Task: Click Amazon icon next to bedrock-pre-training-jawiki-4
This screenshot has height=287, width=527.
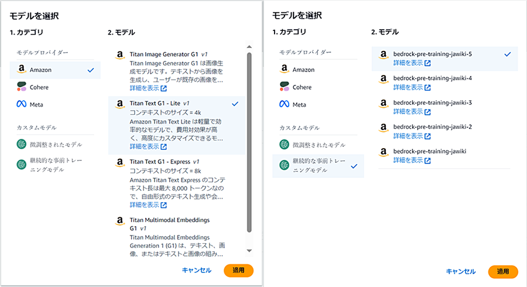Action: (x=384, y=78)
